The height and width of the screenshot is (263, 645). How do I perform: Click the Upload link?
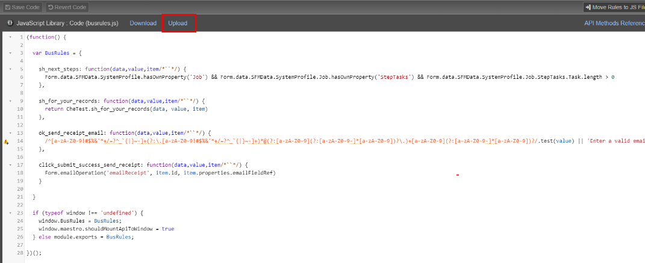(x=178, y=23)
